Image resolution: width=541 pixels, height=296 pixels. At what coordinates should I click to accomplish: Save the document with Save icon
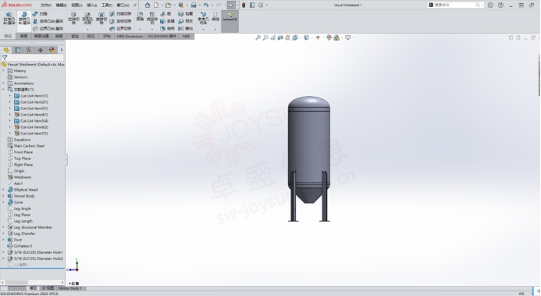[181, 5]
